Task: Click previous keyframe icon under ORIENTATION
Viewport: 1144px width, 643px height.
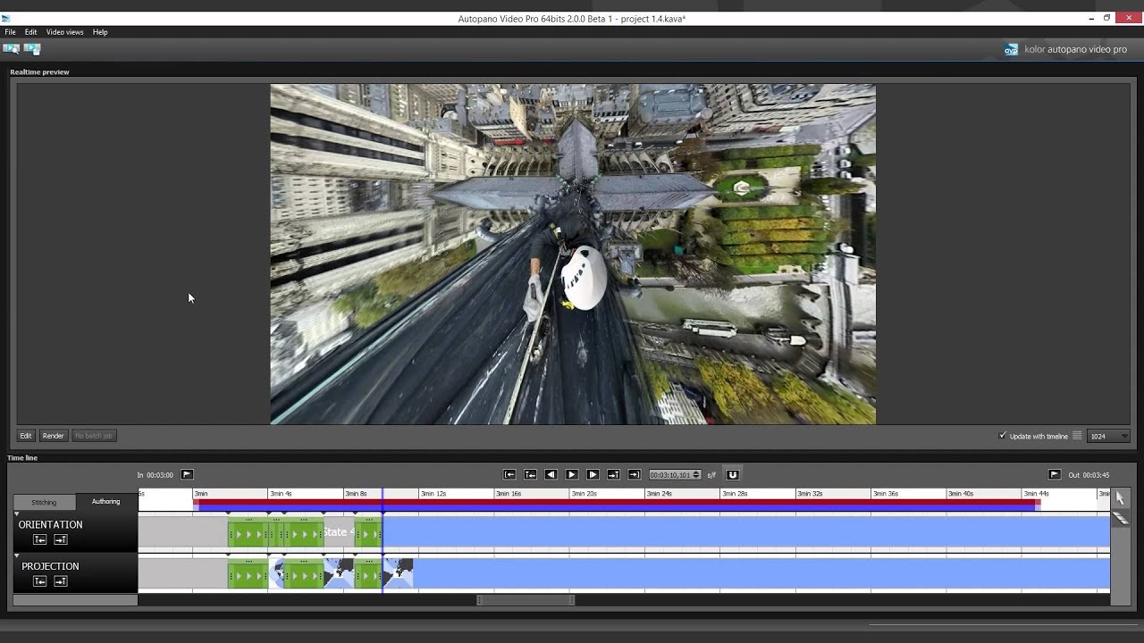Action: [x=39, y=539]
